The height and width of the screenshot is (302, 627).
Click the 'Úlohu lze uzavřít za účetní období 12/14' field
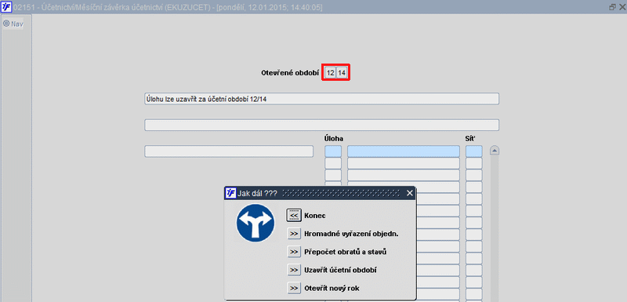[x=321, y=99]
